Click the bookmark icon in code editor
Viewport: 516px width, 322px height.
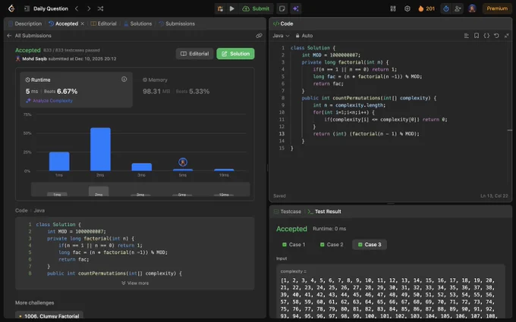pyautogui.click(x=477, y=36)
